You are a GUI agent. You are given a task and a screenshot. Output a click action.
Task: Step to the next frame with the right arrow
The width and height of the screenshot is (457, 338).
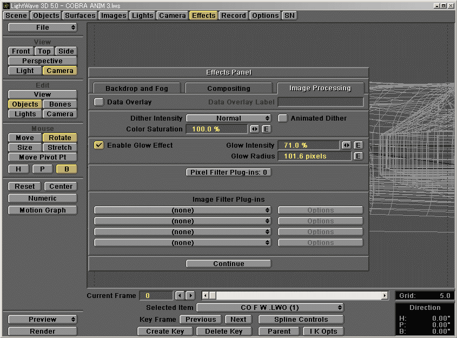pos(190,296)
